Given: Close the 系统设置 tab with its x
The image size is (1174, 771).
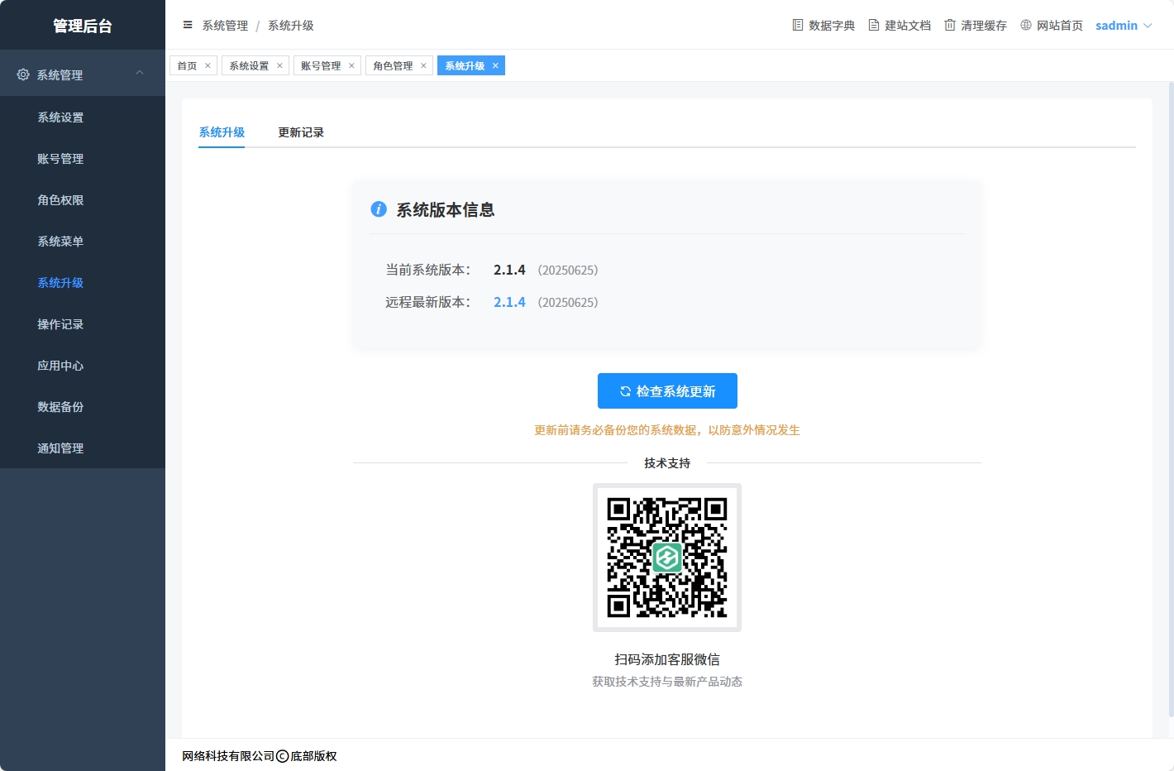Looking at the screenshot, I should coord(279,65).
